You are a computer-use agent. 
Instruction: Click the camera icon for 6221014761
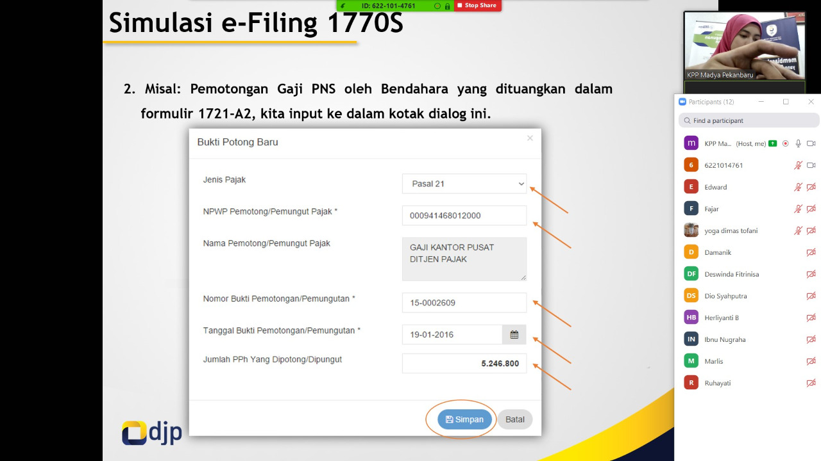pyautogui.click(x=811, y=165)
